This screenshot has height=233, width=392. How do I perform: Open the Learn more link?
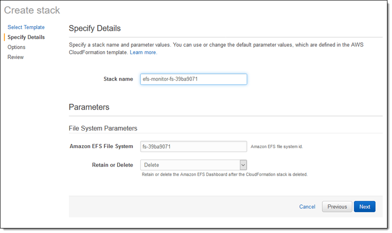(x=143, y=53)
